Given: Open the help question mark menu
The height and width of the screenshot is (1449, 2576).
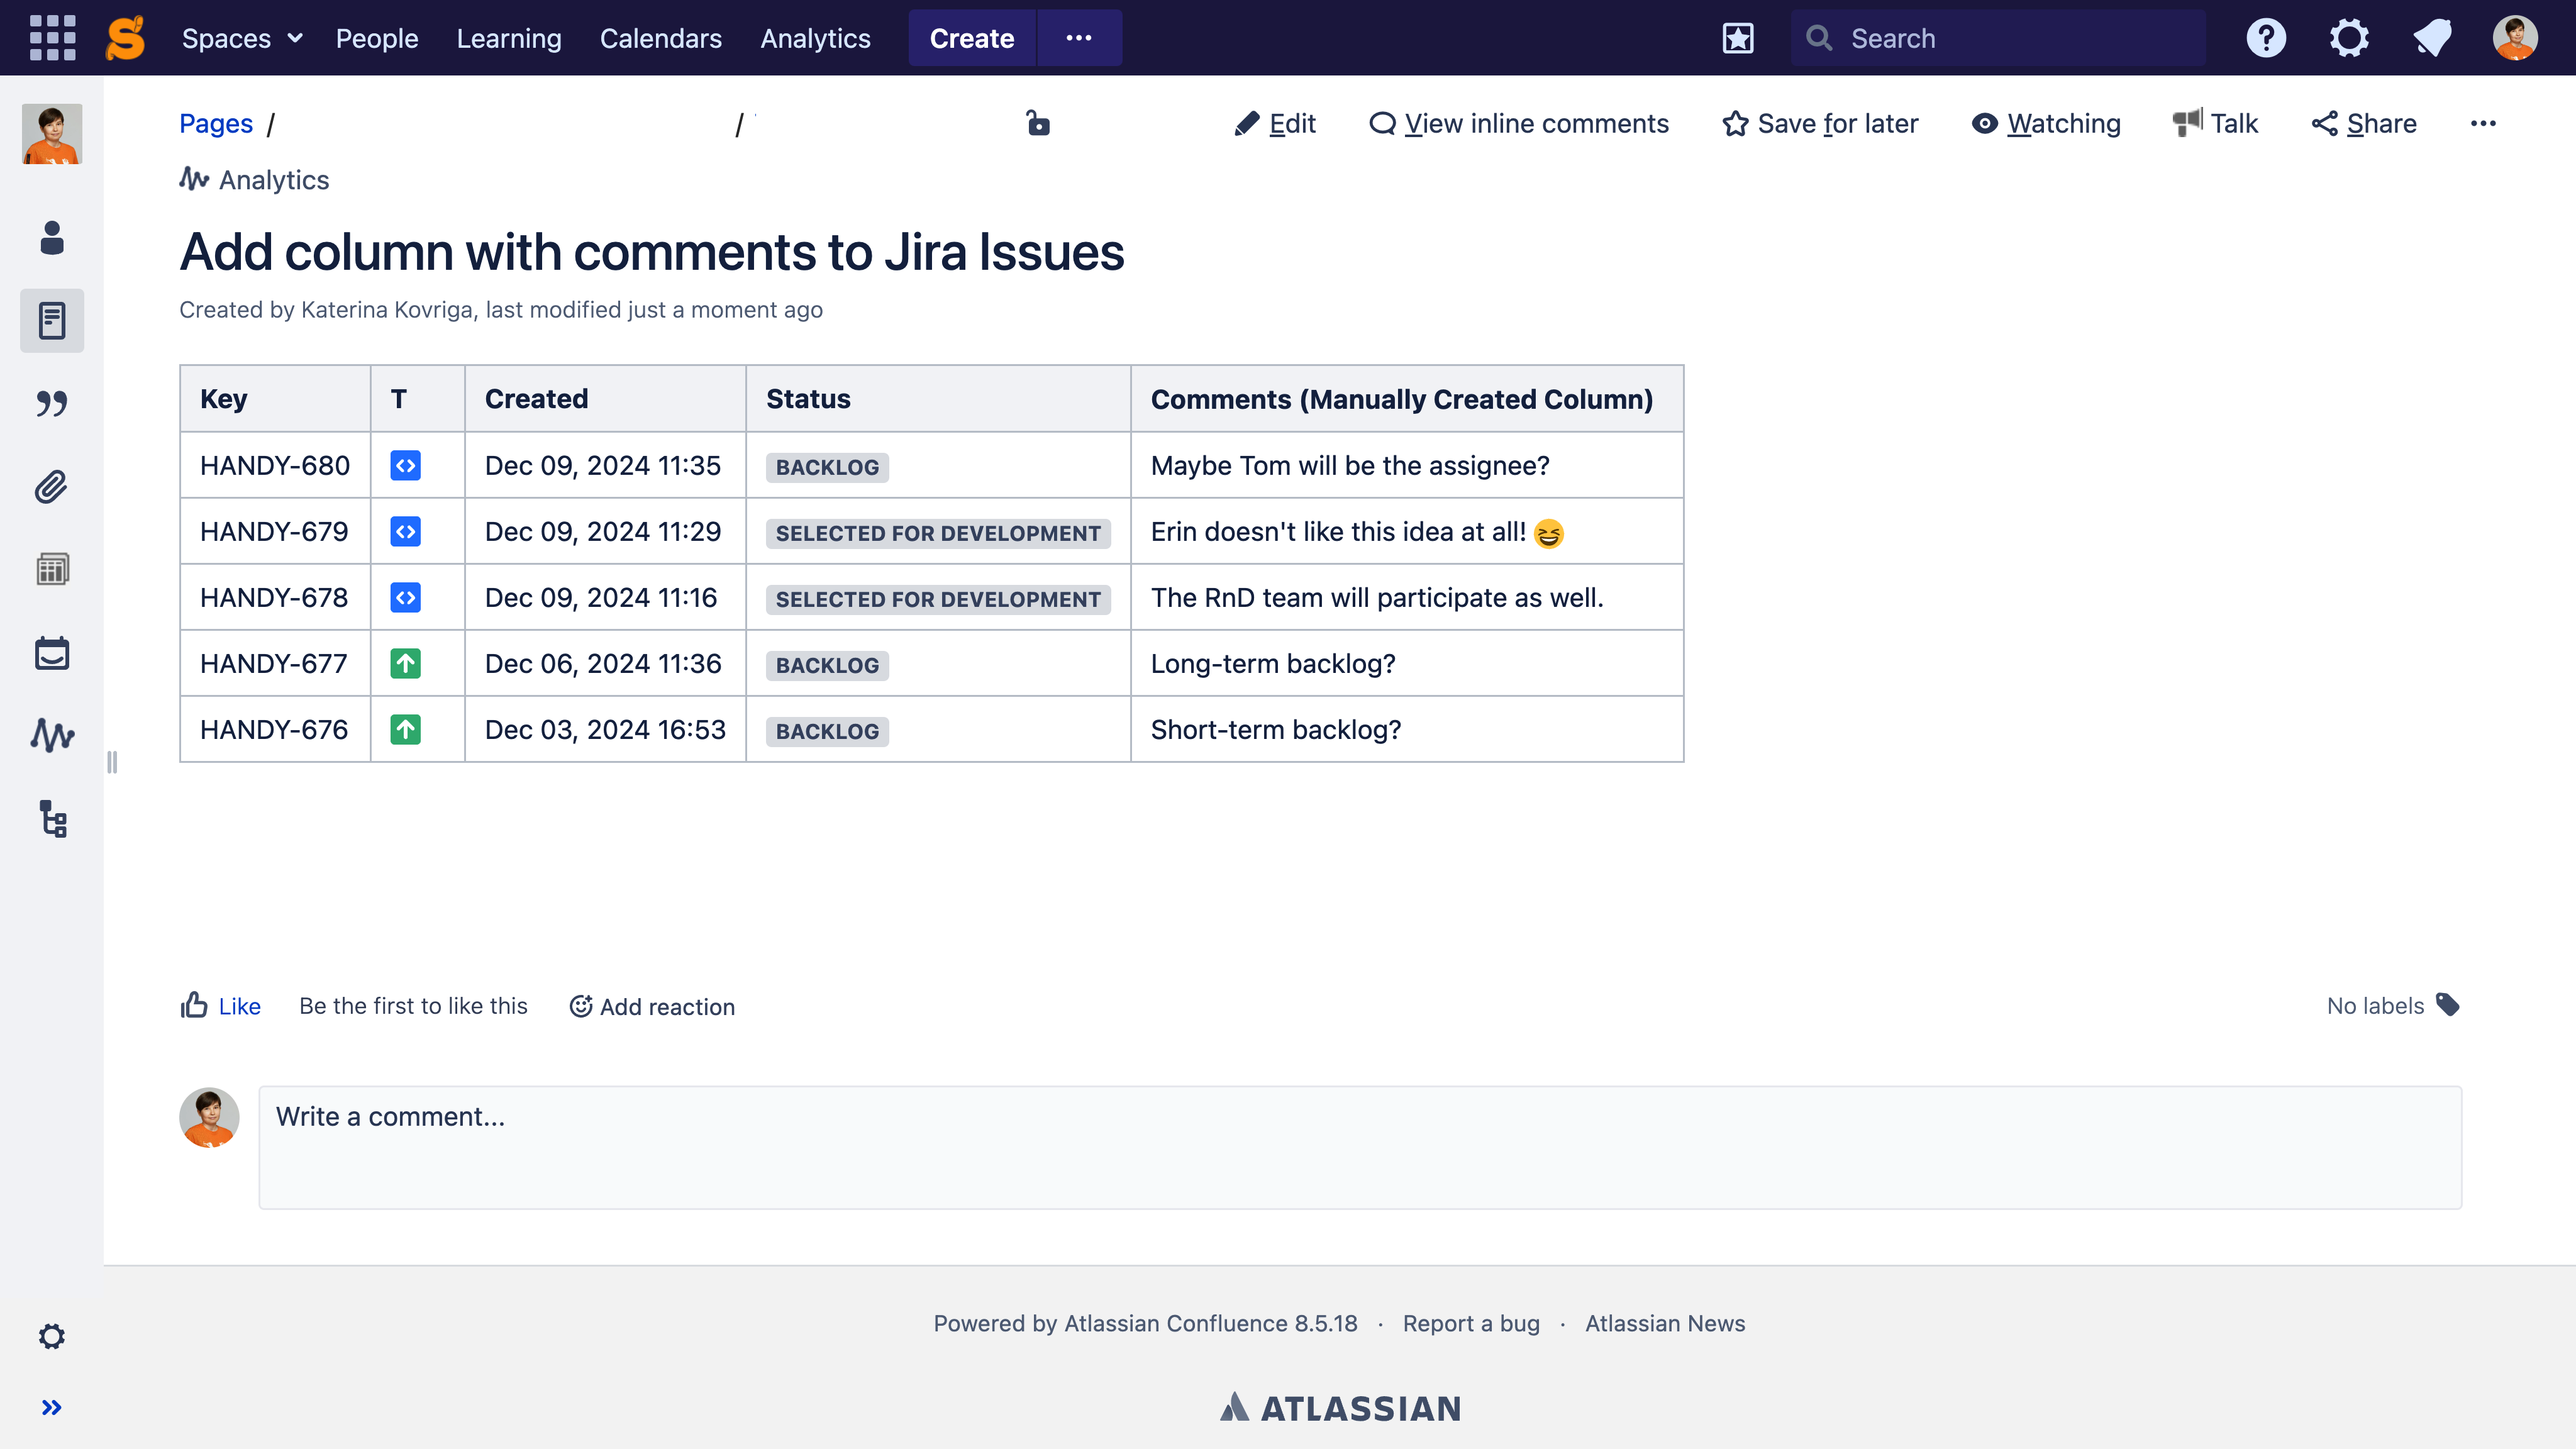Looking at the screenshot, I should pos(2266,38).
